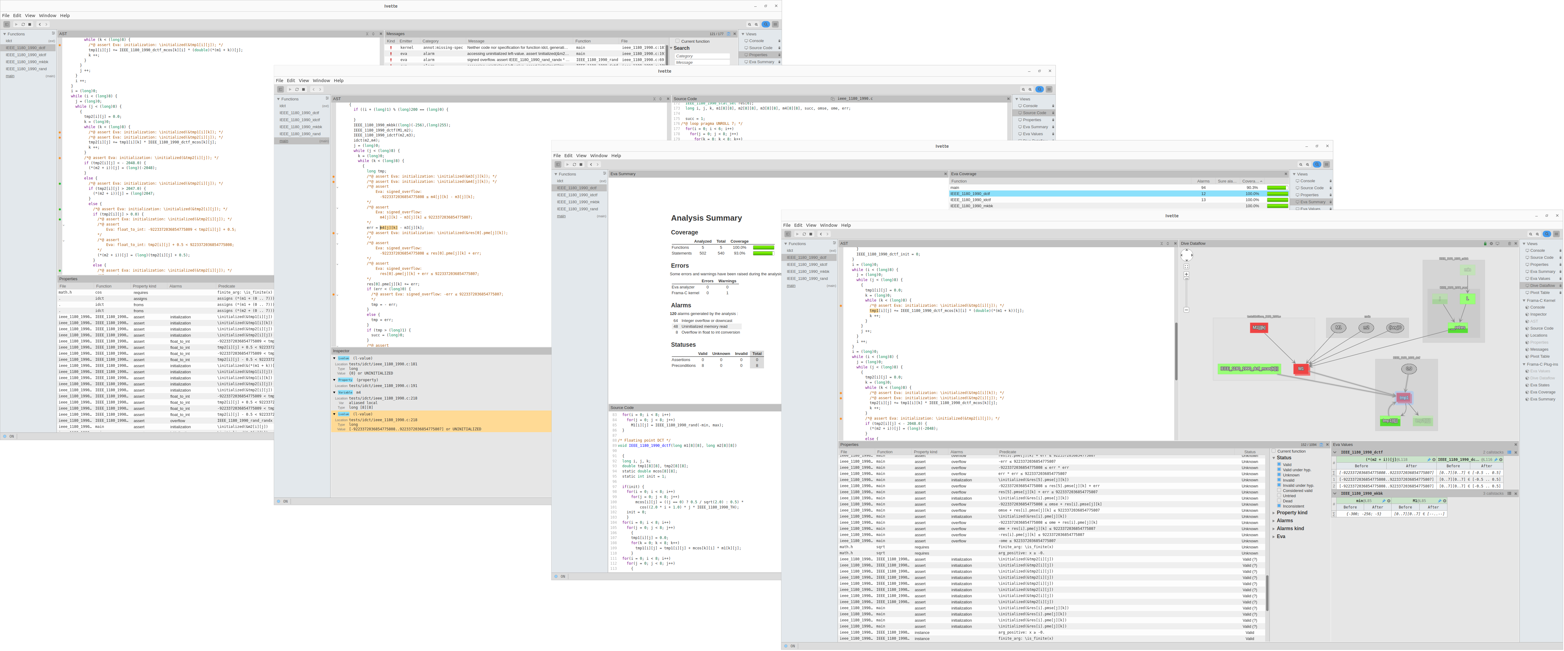Select Eva States in Frama-C Plug-ins list
The image size is (1564, 651).
[1540, 385]
